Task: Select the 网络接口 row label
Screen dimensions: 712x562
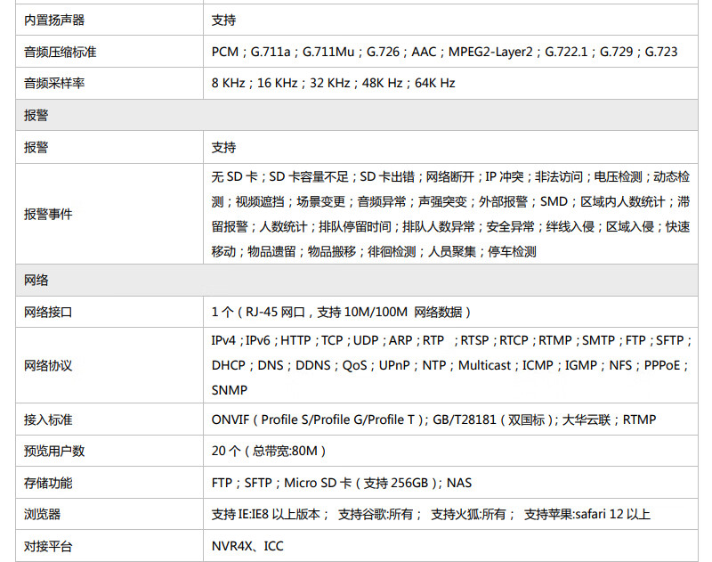Action: click(x=48, y=312)
